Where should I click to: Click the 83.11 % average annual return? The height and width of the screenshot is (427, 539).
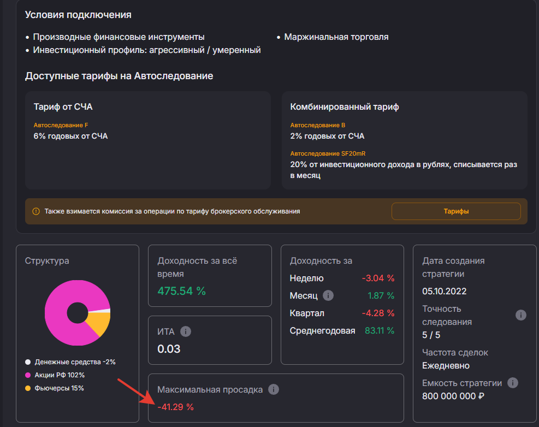pos(380,331)
